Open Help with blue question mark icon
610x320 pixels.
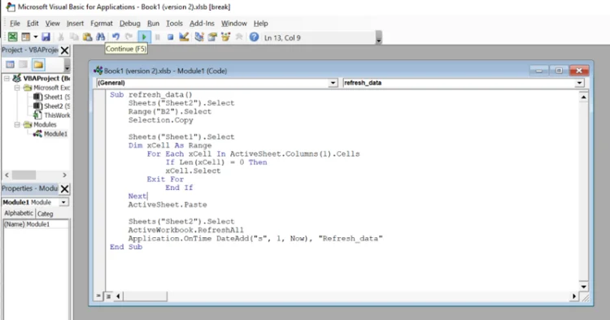tap(254, 37)
